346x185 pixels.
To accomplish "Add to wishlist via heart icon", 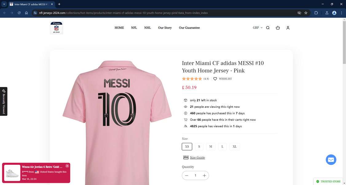I will (215, 79).
